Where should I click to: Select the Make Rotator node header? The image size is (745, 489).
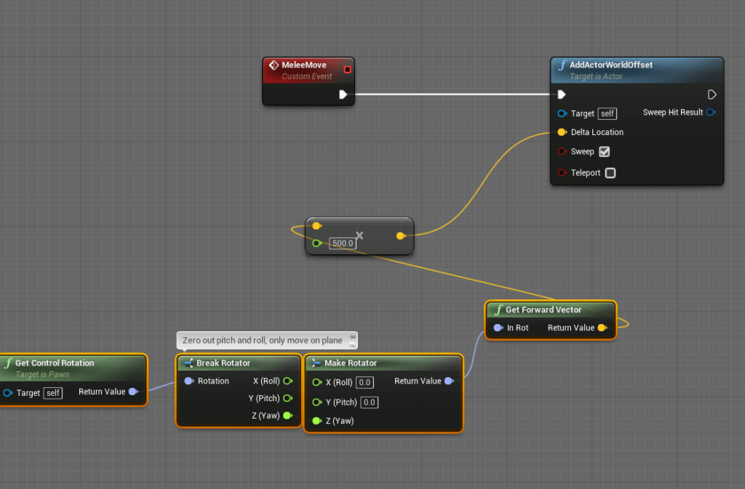coord(350,363)
